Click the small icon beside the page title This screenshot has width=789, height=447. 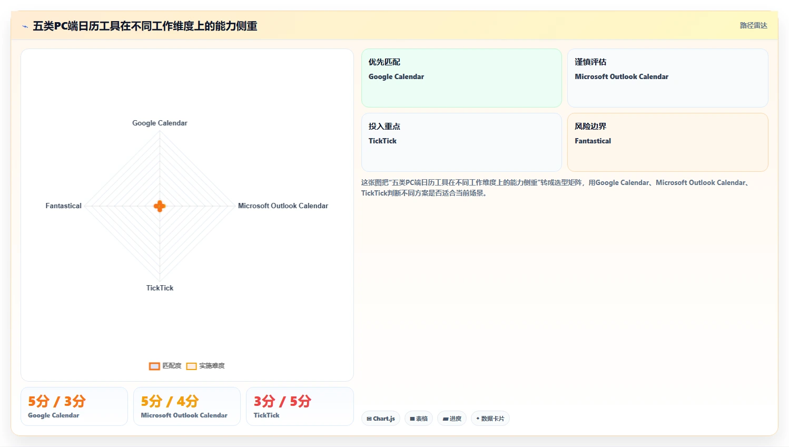(25, 26)
